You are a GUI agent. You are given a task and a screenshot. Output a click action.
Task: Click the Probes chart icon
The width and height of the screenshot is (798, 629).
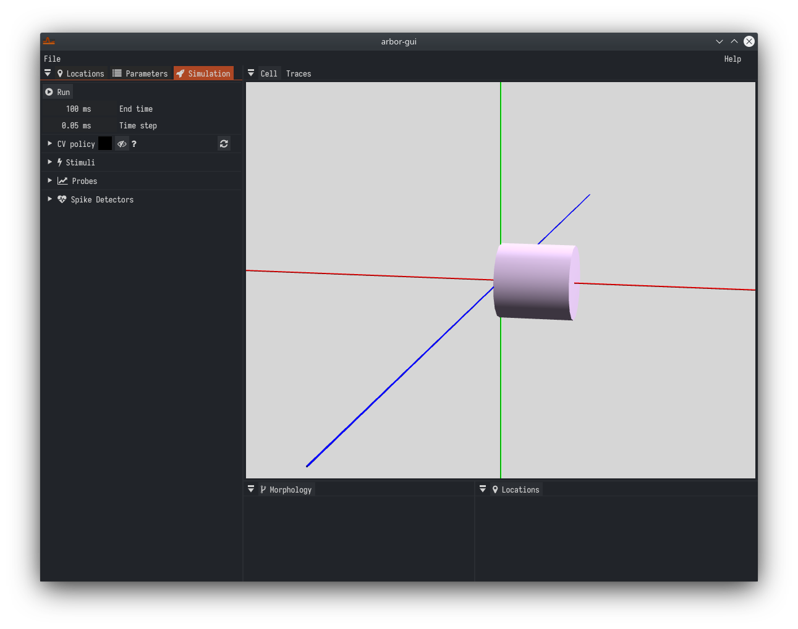(62, 181)
